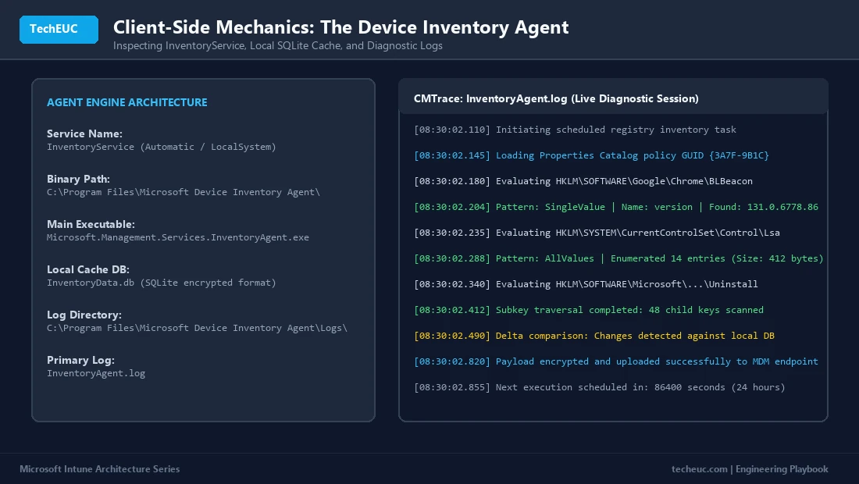Image resolution: width=859 pixels, height=484 pixels.
Task: Select log line 'Pattern: AllValues' enumerated 14 entries
Action: (x=619, y=258)
